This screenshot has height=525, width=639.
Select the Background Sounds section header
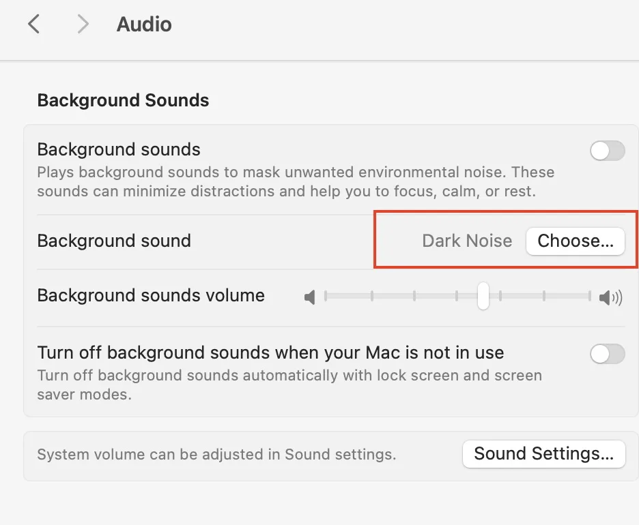tap(123, 100)
